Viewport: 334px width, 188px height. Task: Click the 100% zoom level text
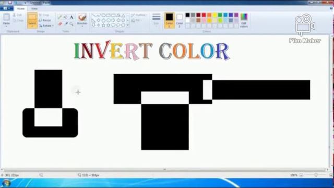[x=293, y=175]
